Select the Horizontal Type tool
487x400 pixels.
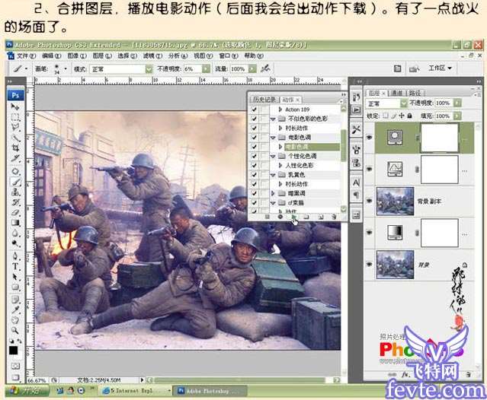pyautogui.click(x=15, y=266)
